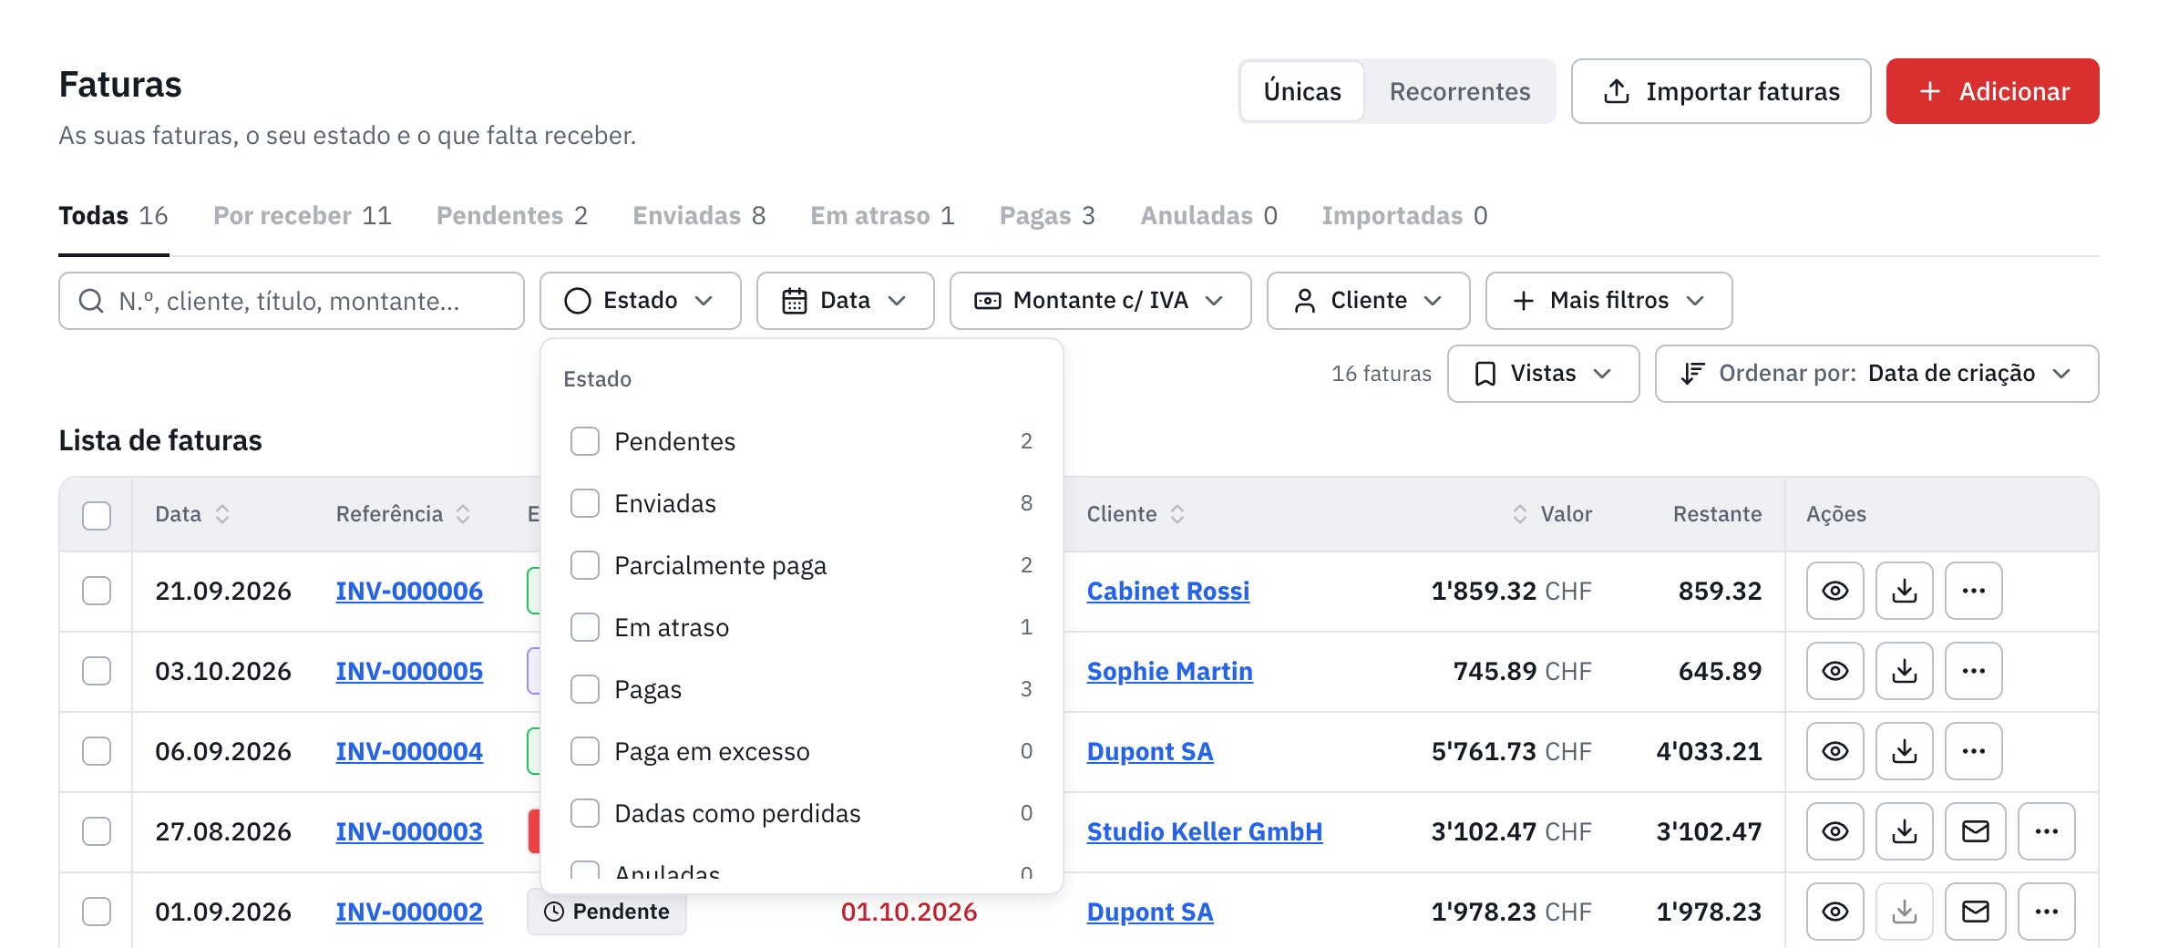The height and width of the screenshot is (948, 2158).
Task: Switch to Por receber tab
Action: point(303,216)
